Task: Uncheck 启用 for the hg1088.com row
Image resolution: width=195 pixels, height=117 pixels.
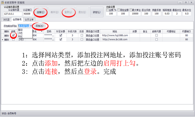Action: [x=13, y=35]
